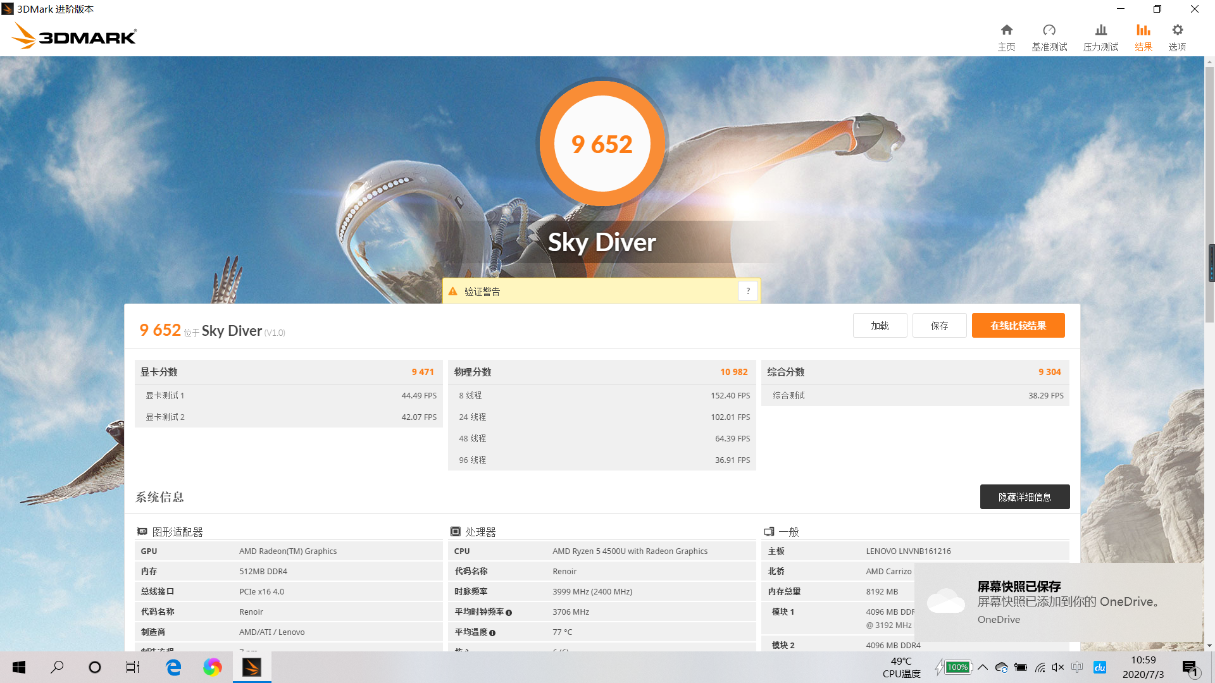Click the 512MB DDR4 memory value
Viewport: 1215px width, 683px height.
(x=263, y=571)
